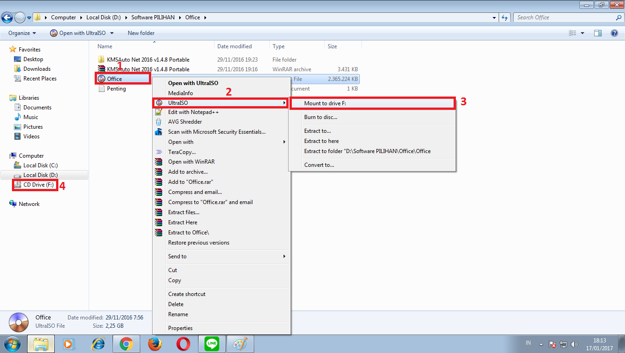Choose Add to archive option
625x353 pixels.
pos(222,172)
